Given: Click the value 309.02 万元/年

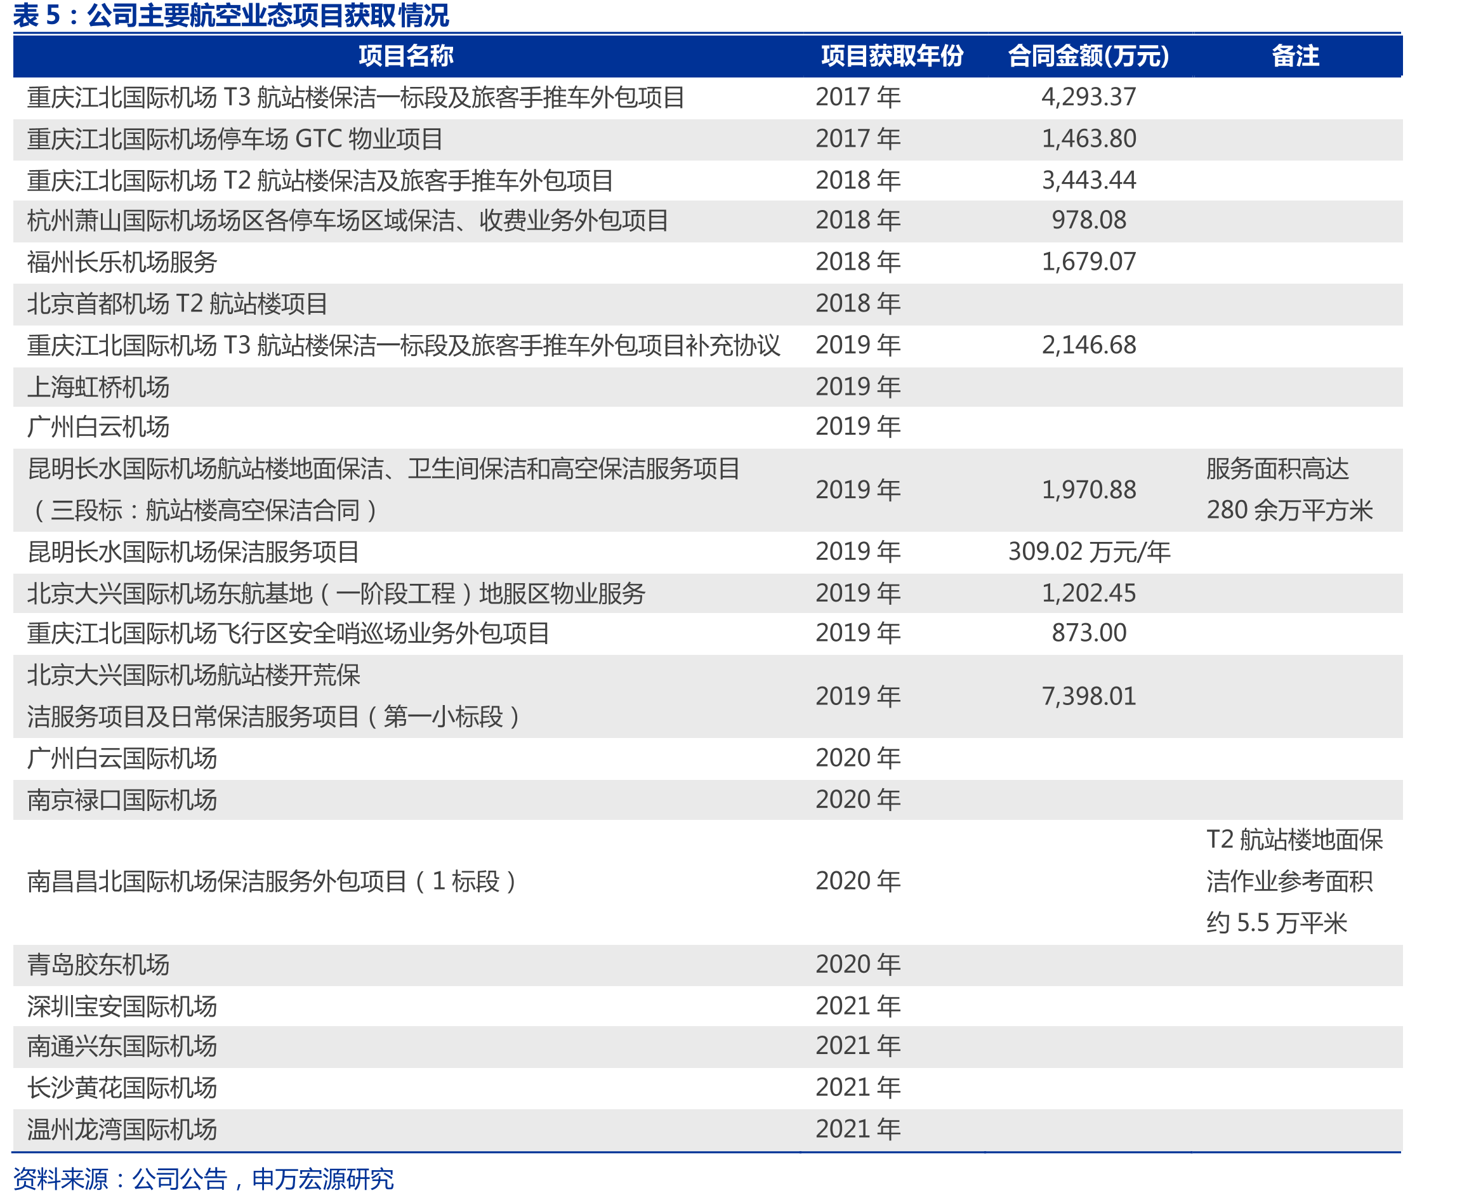Looking at the screenshot, I should click(1089, 551).
